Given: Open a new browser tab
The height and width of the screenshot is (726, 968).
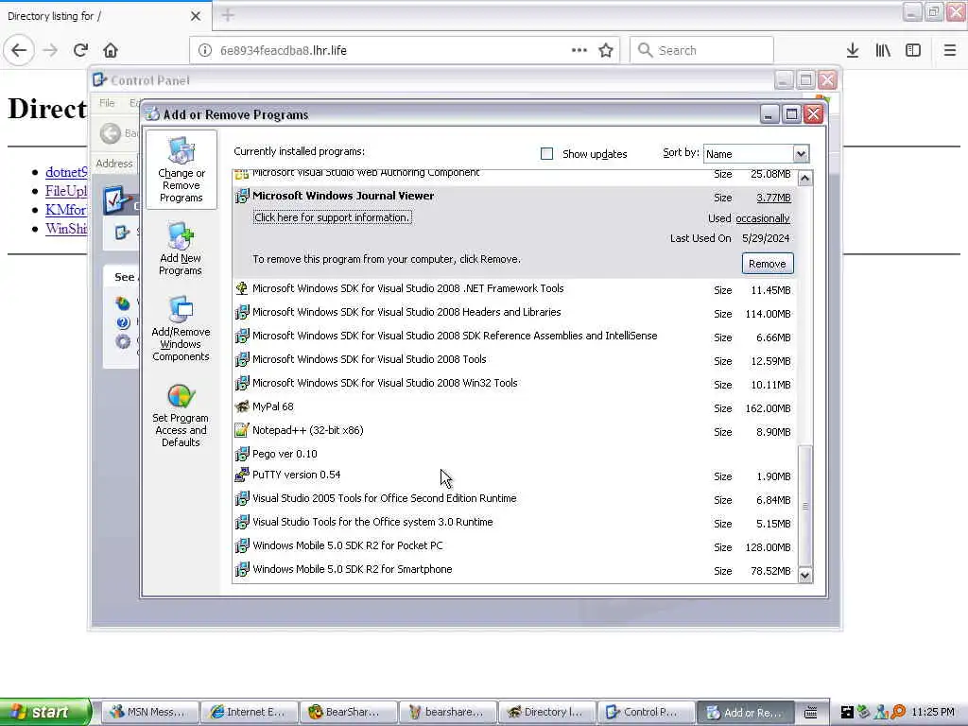Looking at the screenshot, I should click(x=228, y=15).
